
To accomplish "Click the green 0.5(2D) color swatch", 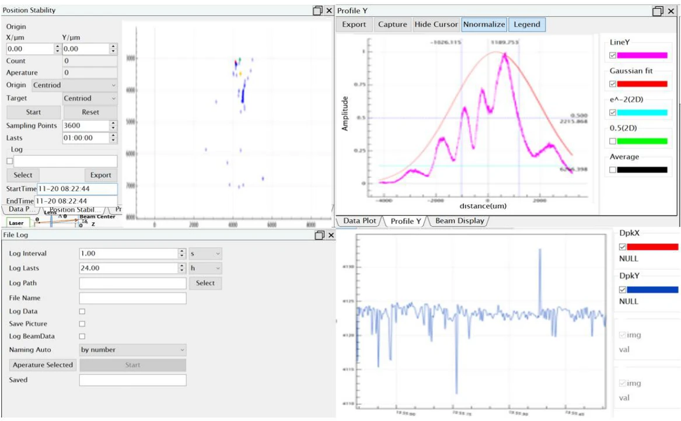I will click(642, 141).
